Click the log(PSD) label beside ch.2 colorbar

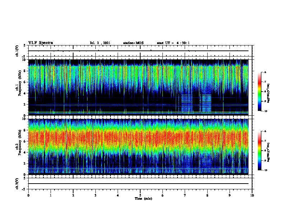[269, 152]
